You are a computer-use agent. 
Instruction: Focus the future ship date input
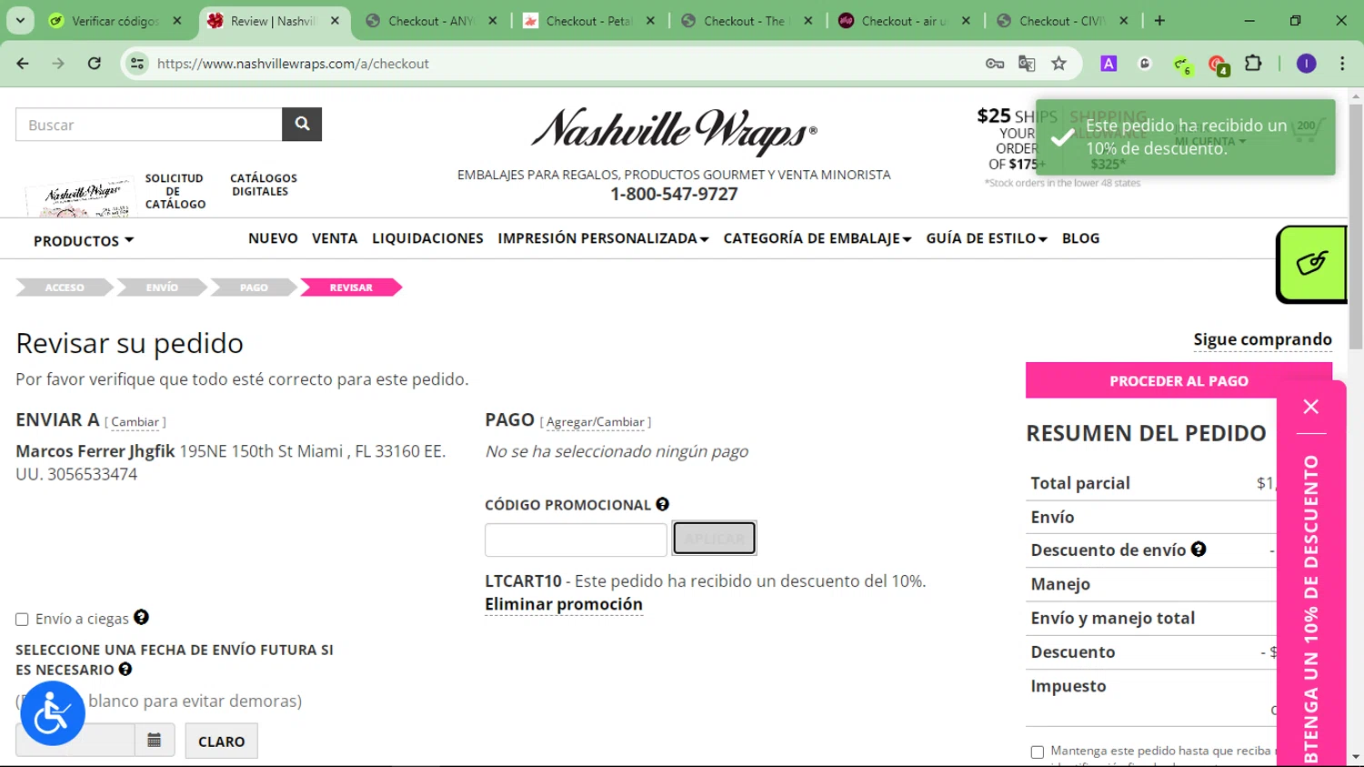(x=76, y=741)
